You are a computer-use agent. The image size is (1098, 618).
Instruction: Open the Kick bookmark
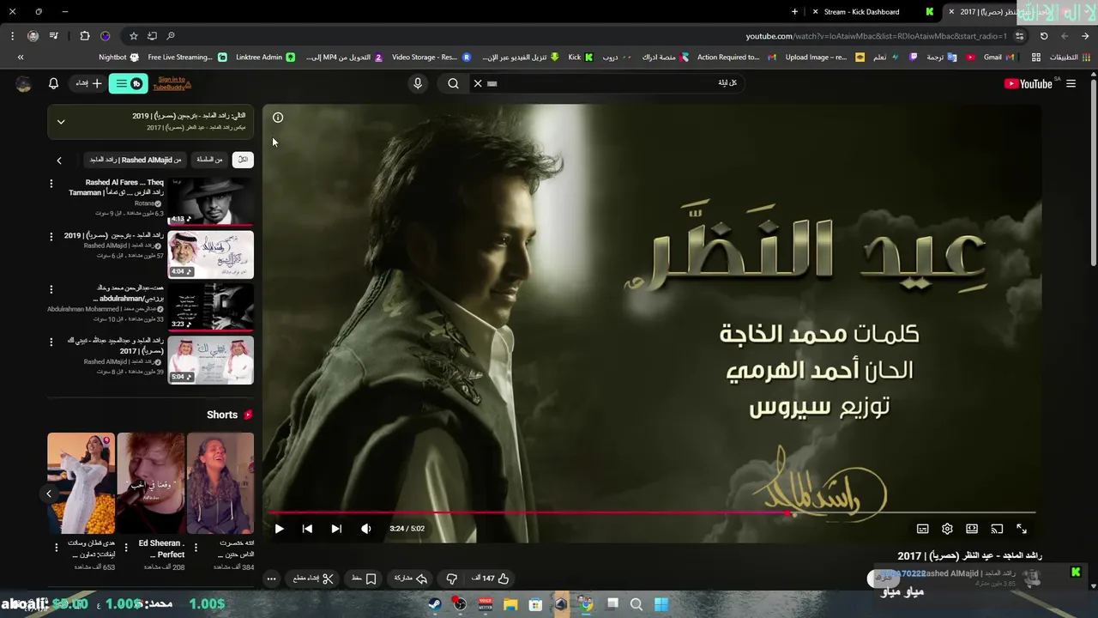tap(580, 58)
